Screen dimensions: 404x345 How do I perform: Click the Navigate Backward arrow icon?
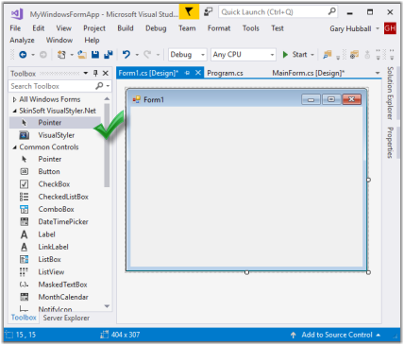(x=23, y=55)
